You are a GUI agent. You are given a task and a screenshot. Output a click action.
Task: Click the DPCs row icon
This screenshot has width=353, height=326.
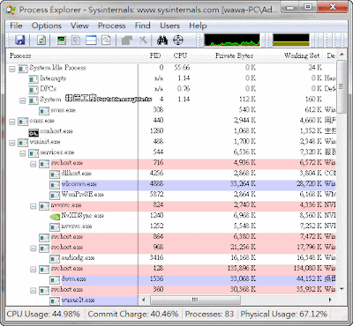click(34, 90)
